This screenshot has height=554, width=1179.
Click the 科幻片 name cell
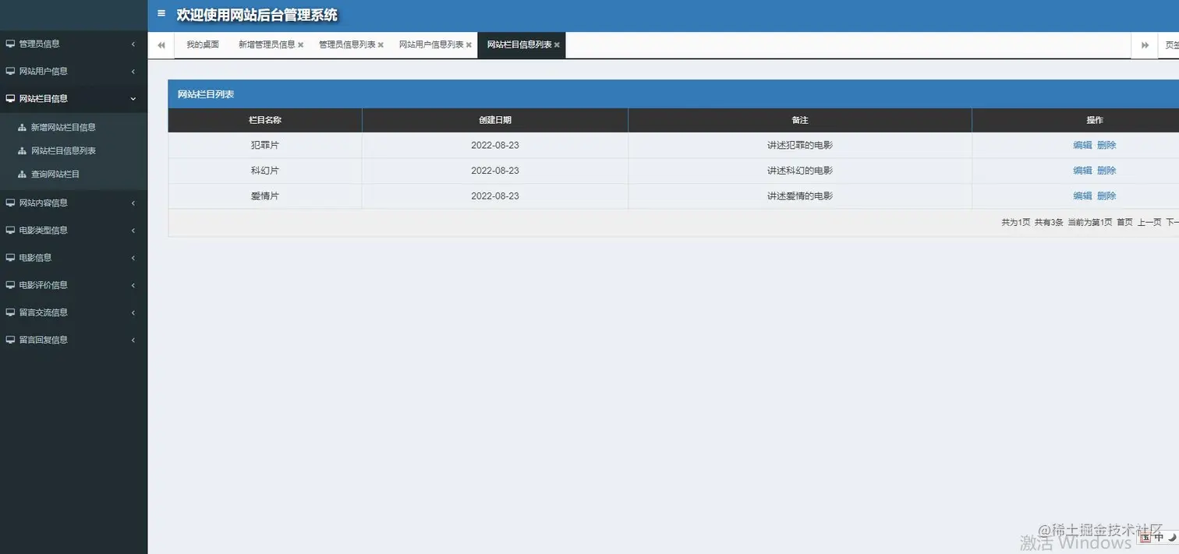pyautogui.click(x=265, y=171)
